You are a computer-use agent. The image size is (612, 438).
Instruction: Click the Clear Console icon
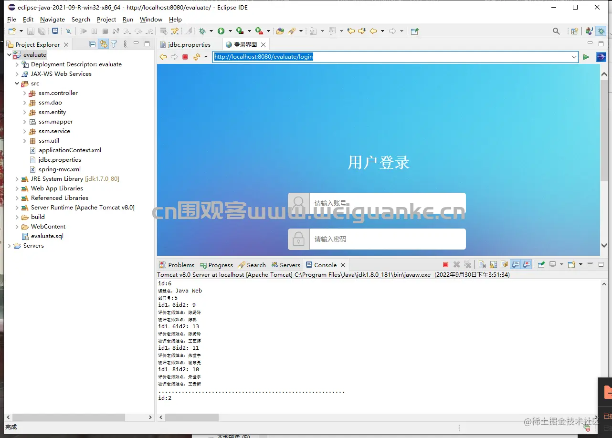tap(482, 265)
